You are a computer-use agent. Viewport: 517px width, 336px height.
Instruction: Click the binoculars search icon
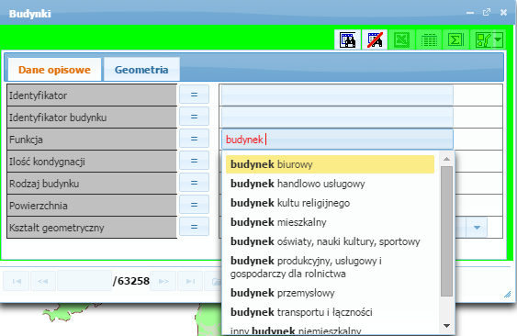pos(347,39)
